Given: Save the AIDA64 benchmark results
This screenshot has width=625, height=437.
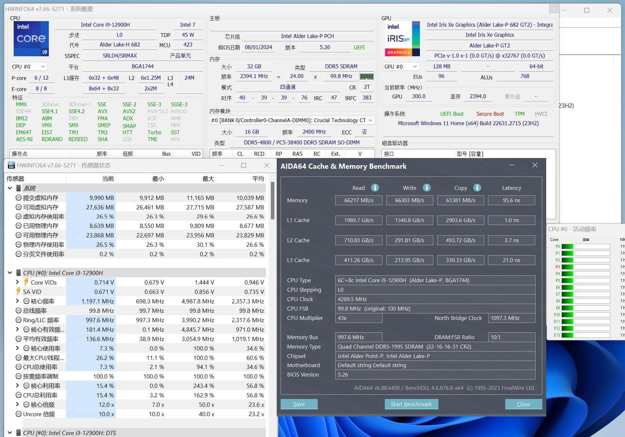Looking at the screenshot, I should (299, 404).
